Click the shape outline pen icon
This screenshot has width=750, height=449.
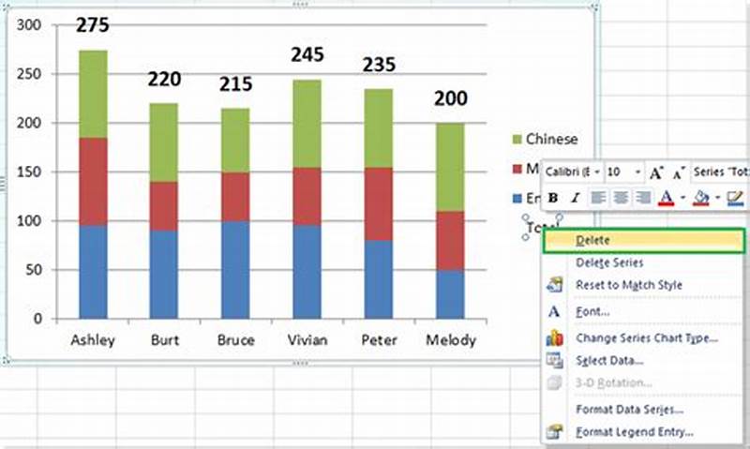click(x=735, y=198)
